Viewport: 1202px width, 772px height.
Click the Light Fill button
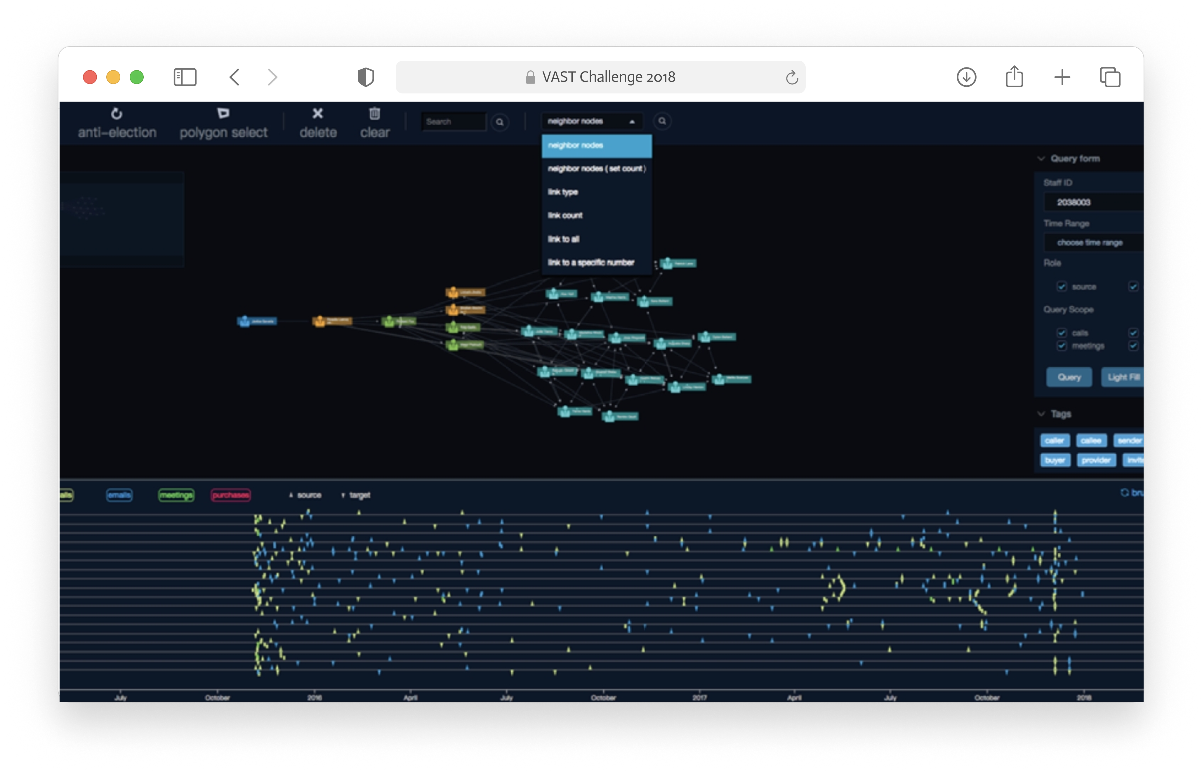point(1122,377)
